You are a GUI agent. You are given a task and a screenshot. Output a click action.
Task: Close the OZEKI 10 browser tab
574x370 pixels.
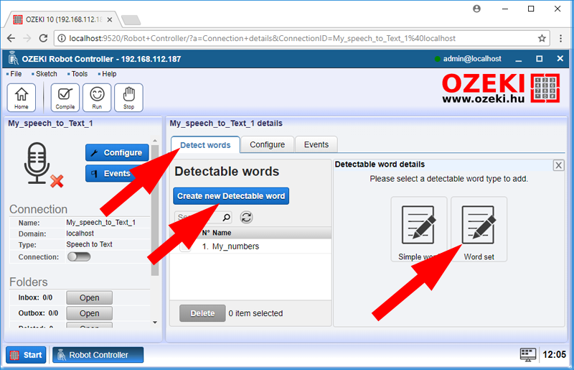coord(110,20)
